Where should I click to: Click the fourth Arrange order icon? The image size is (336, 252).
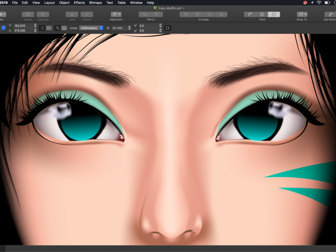[x=221, y=14]
